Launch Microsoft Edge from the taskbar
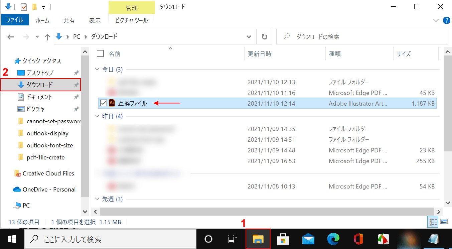This screenshot has width=452, height=249. [x=333, y=239]
